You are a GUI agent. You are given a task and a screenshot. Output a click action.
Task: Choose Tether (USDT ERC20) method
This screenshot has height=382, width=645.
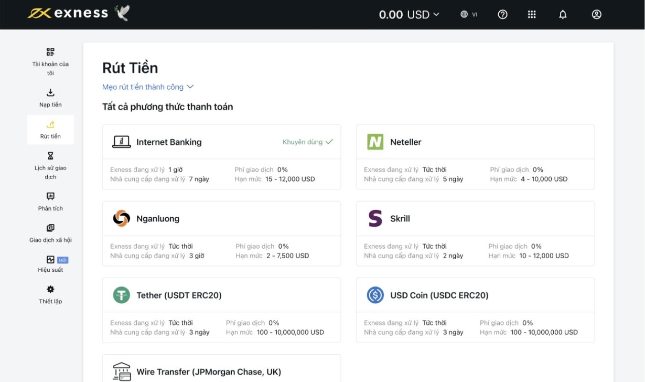(222, 310)
